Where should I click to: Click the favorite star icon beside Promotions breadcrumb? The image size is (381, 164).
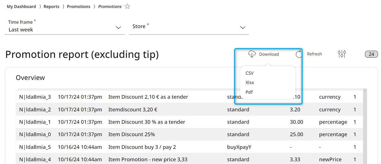[x=127, y=6]
